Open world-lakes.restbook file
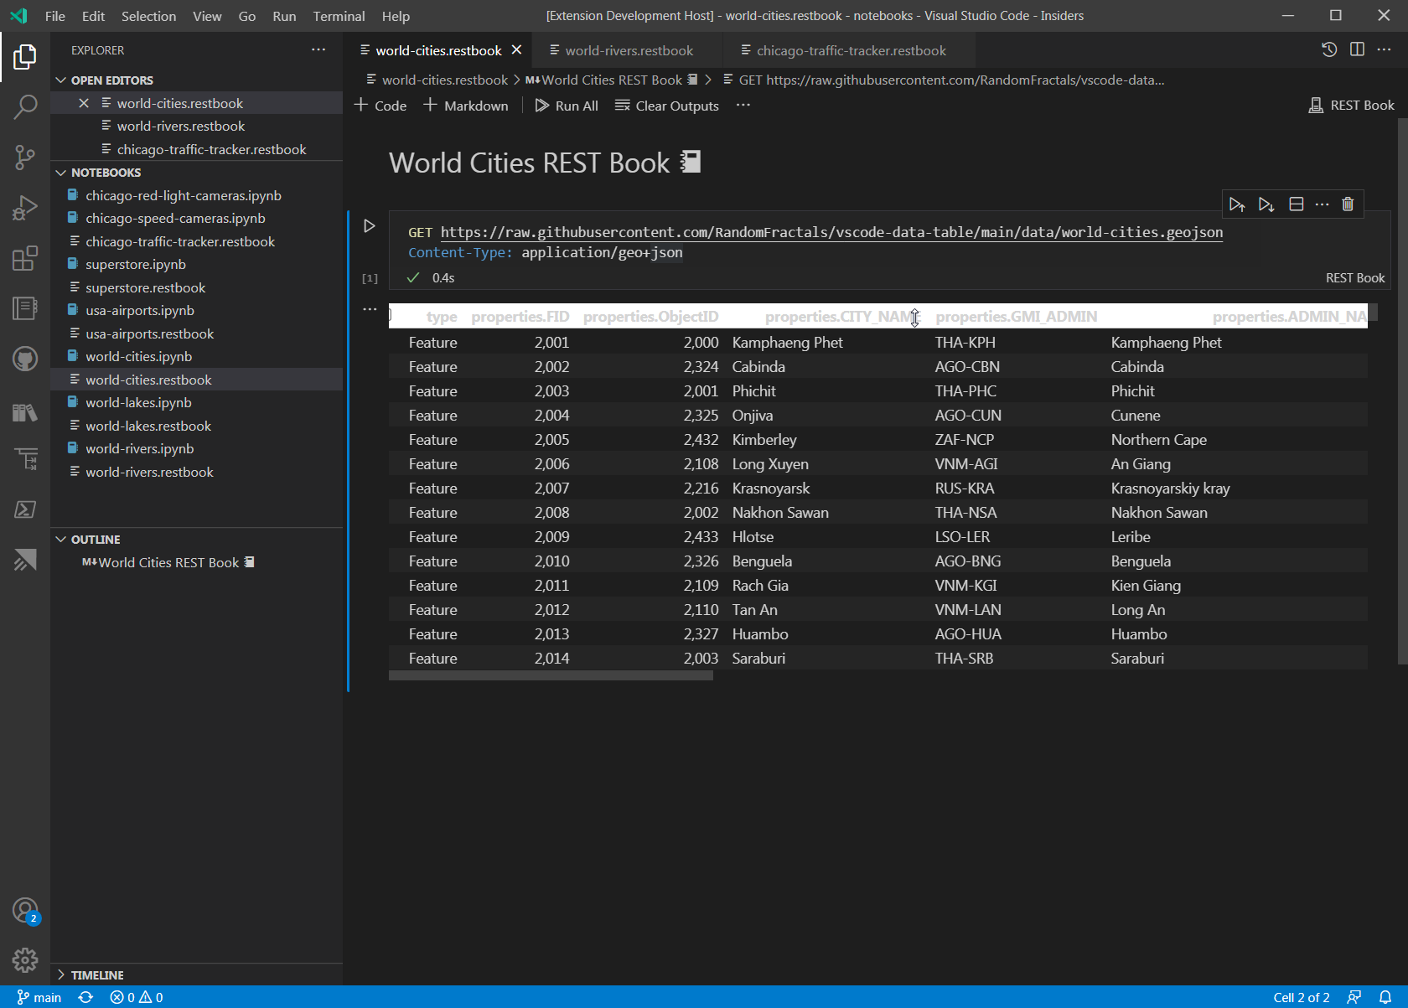The width and height of the screenshot is (1408, 1008). pos(148,426)
